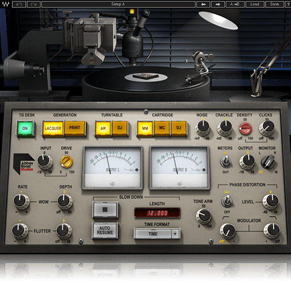
Task: Open help with the question mark icon
Action: click(288, 4)
